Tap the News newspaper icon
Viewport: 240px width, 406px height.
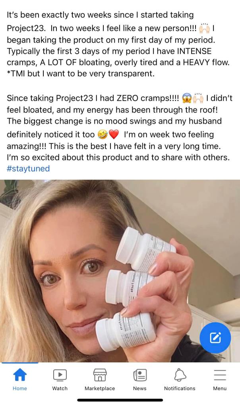(140, 375)
